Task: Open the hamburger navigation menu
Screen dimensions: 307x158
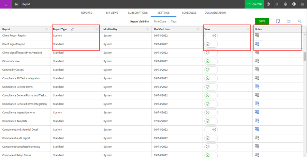Action: [6, 4]
